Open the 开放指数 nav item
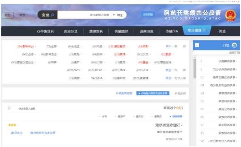The image size is (241, 147). [x=96, y=31]
